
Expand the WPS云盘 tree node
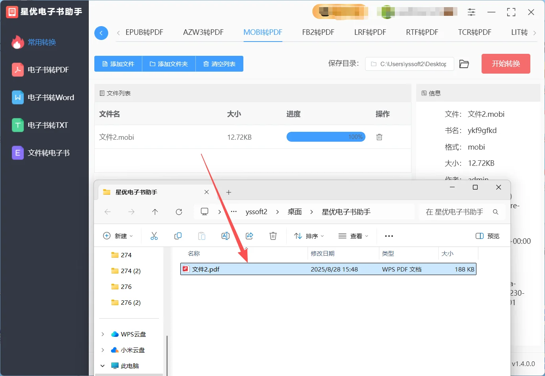coord(103,334)
